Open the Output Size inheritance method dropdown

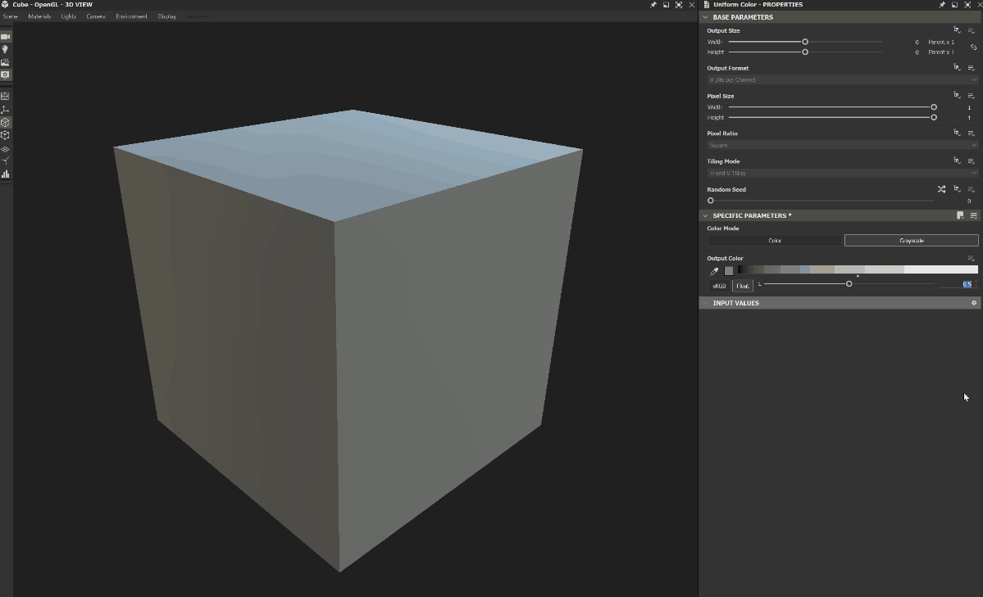[957, 30]
